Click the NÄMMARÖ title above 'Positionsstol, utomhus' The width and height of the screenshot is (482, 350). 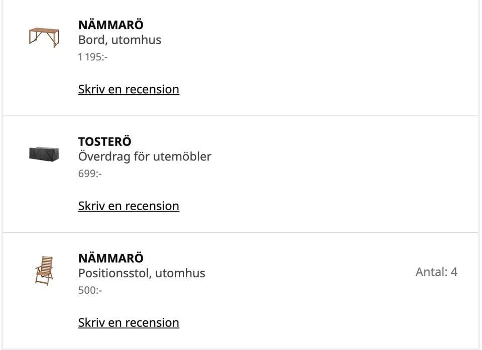click(111, 258)
